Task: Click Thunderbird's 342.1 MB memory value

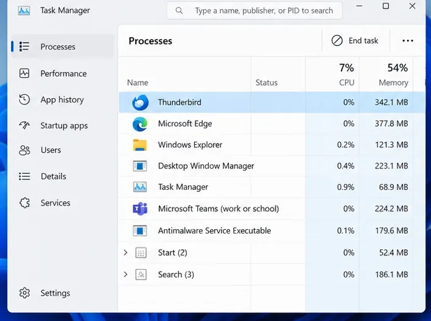Action: pos(391,102)
